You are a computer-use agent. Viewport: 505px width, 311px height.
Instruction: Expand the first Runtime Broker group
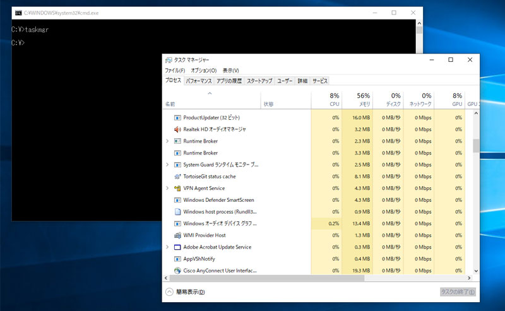167,141
